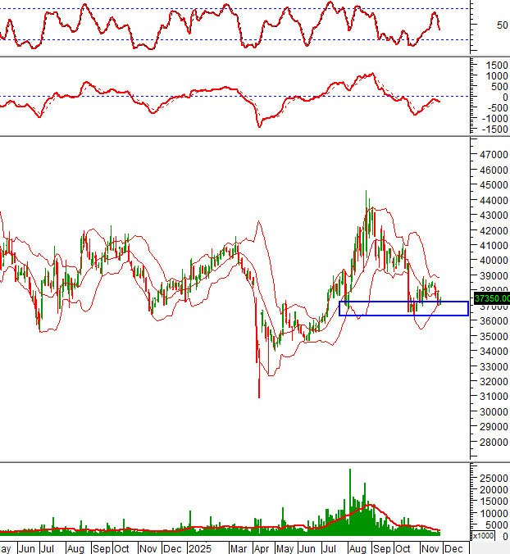Click the 44000 price axis label
The width and height of the screenshot is (510, 554).
click(x=493, y=200)
